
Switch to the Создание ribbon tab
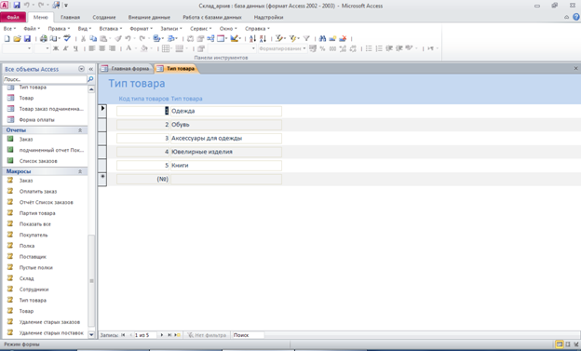[104, 17]
